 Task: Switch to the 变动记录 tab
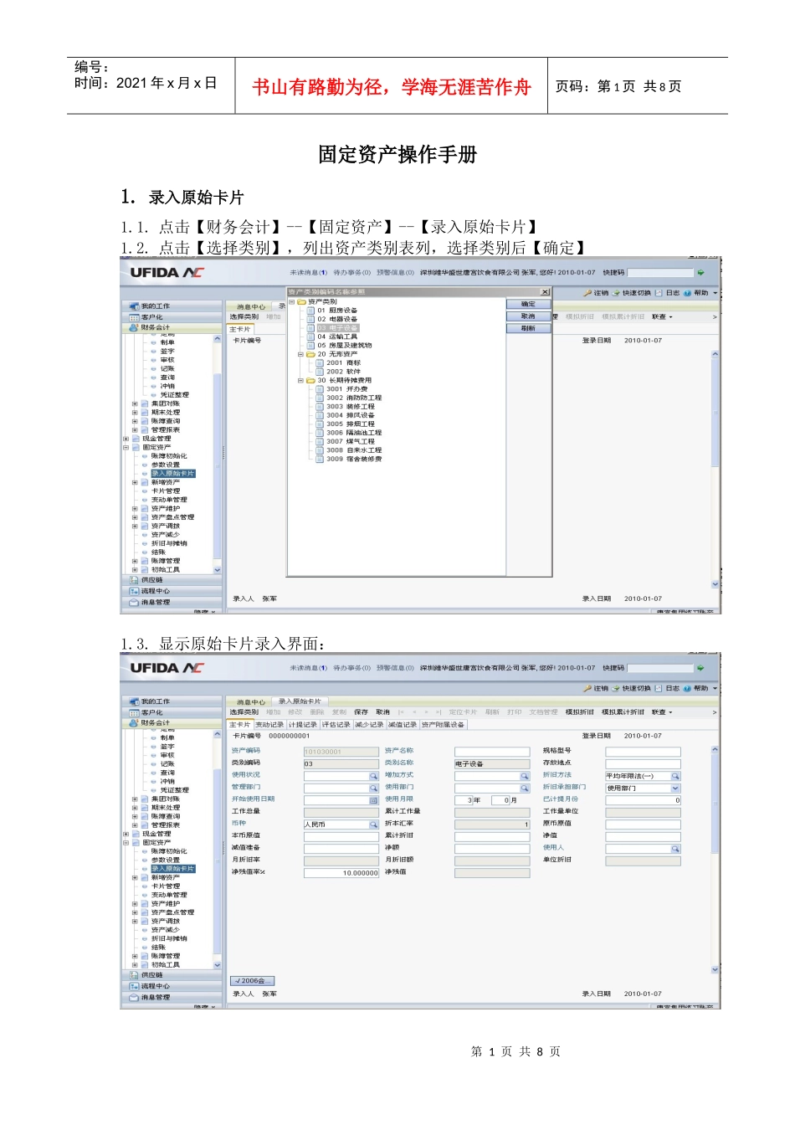[x=269, y=725]
